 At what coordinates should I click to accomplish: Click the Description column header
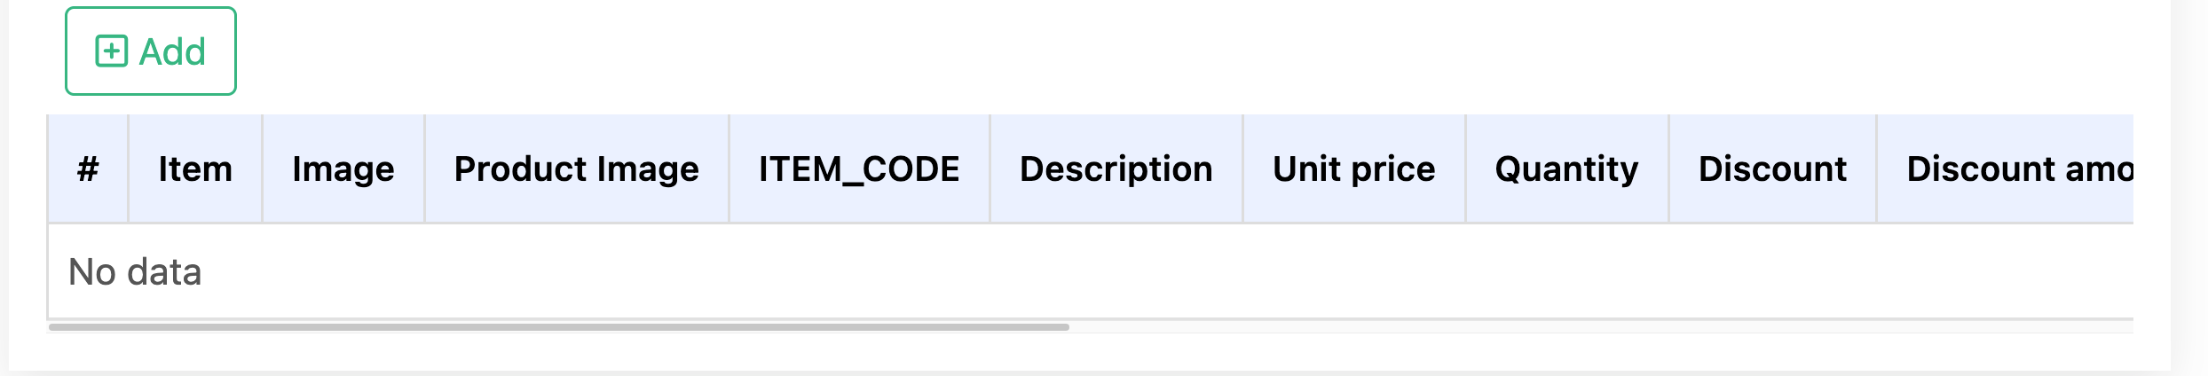click(x=1116, y=168)
